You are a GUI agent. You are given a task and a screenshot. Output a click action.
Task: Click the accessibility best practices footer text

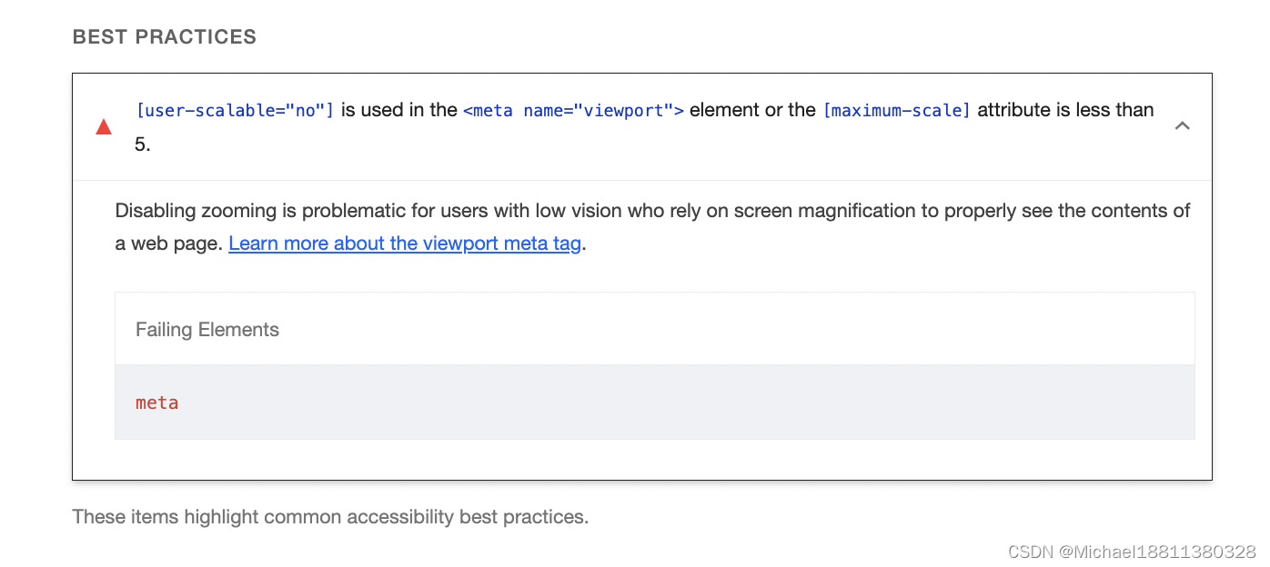pos(330,517)
